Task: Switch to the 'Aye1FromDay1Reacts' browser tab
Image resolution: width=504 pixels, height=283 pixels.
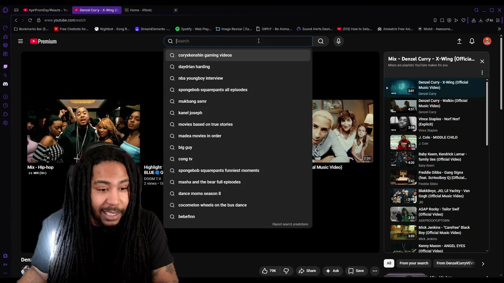Action: click(x=46, y=10)
